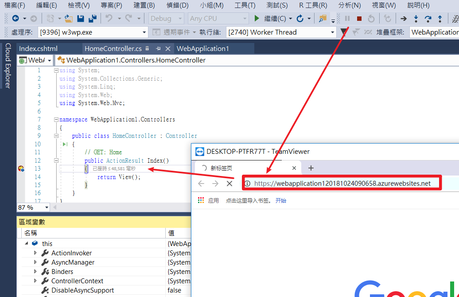
Task: Open the 分析(N) menu
Action: (x=349, y=5)
